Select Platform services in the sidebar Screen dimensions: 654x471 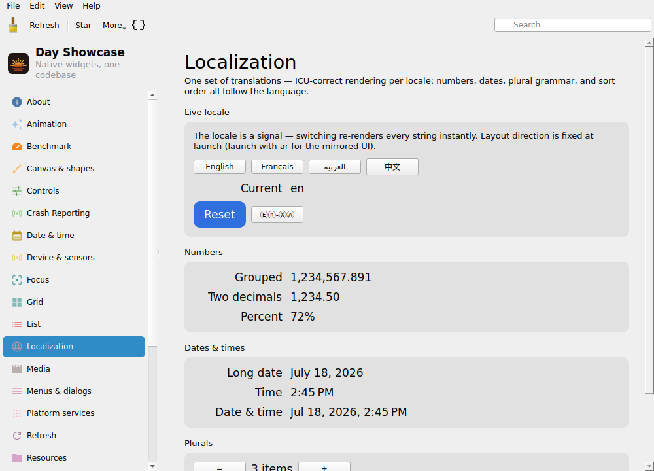pos(74,413)
